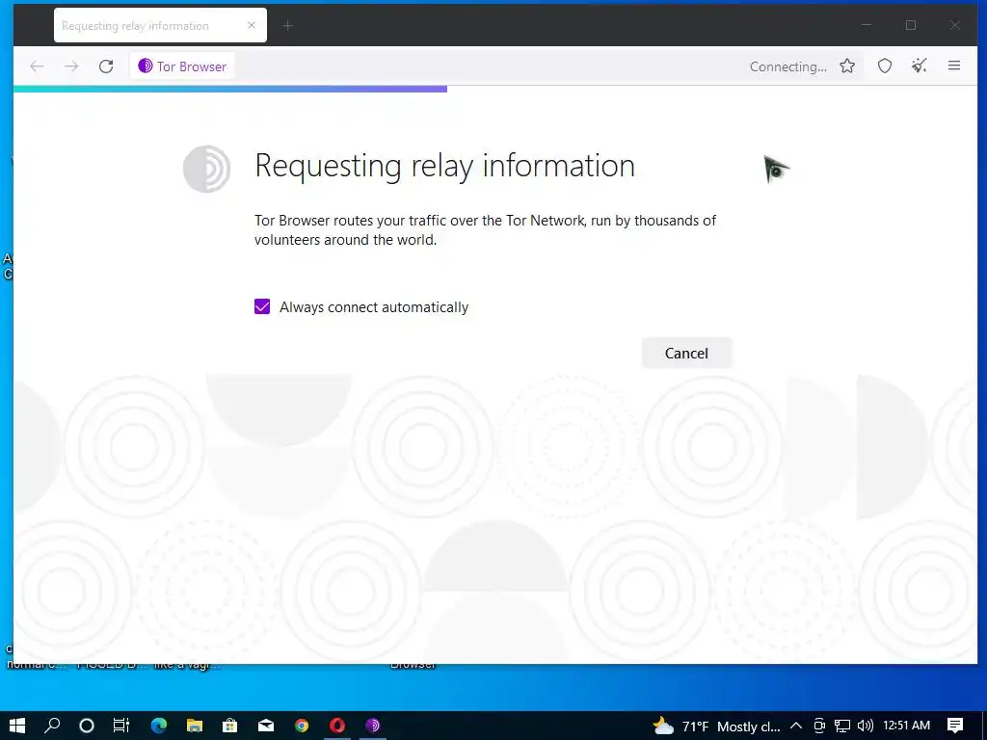Image resolution: width=987 pixels, height=740 pixels.
Task: Uncheck Always connect automatically checkbox
Action: click(x=262, y=306)
